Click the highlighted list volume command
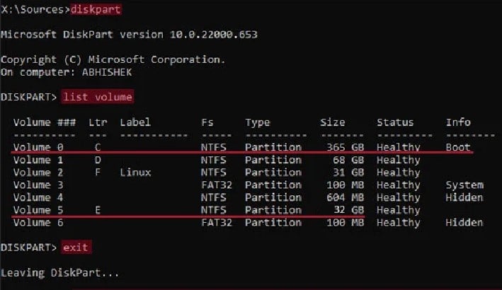Screen dimensions: 502x290 tap(98, 96)
